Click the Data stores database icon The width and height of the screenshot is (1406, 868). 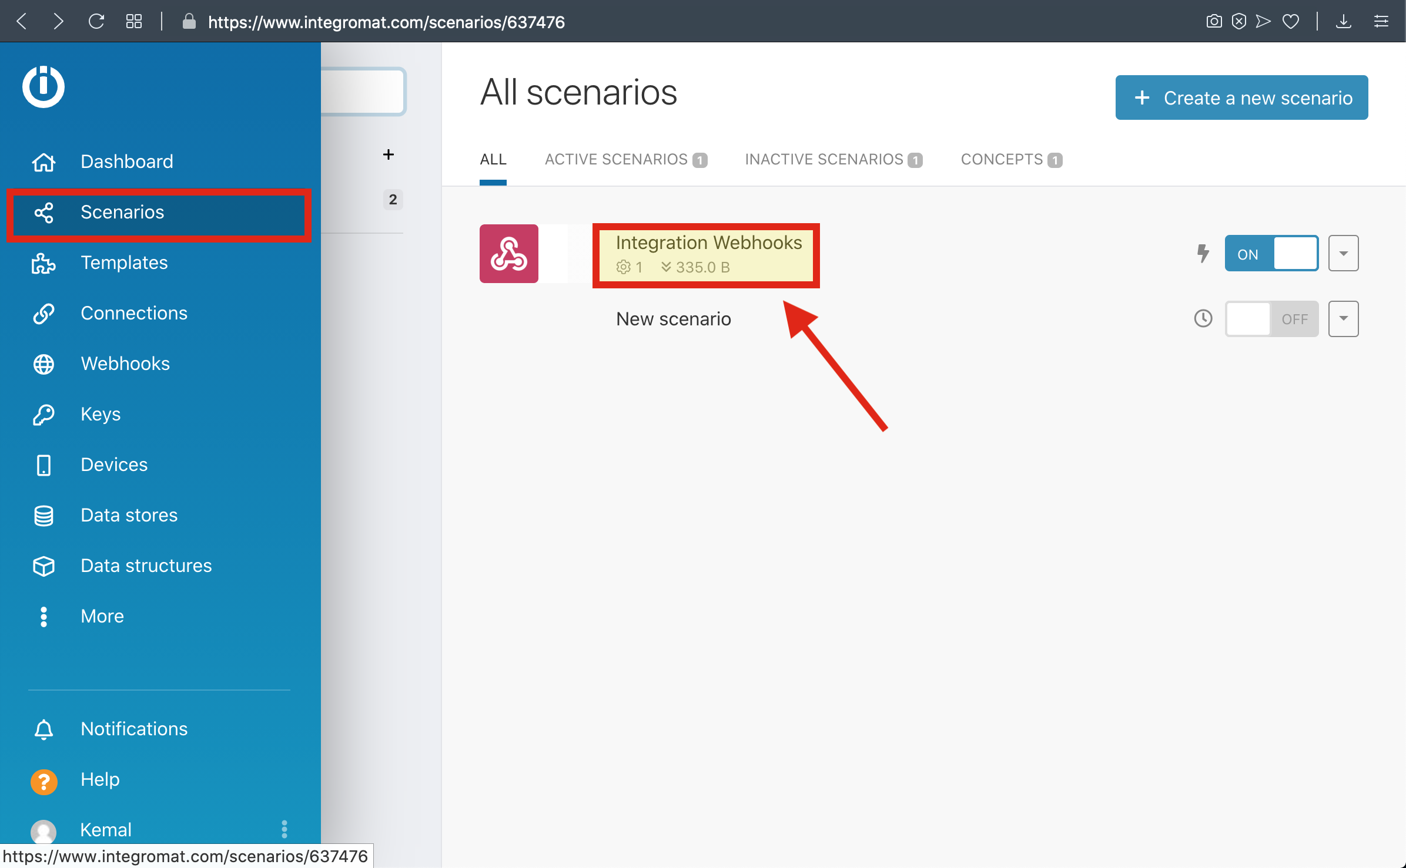(43, 516)
